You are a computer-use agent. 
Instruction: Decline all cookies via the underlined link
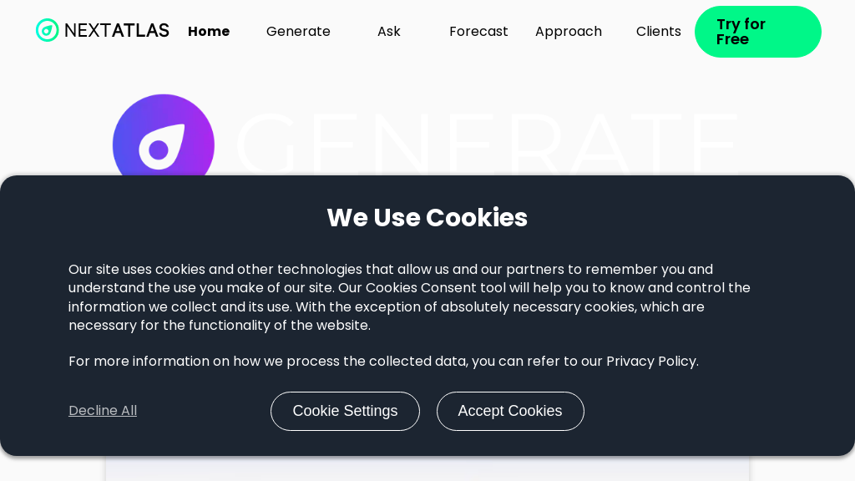103,411
